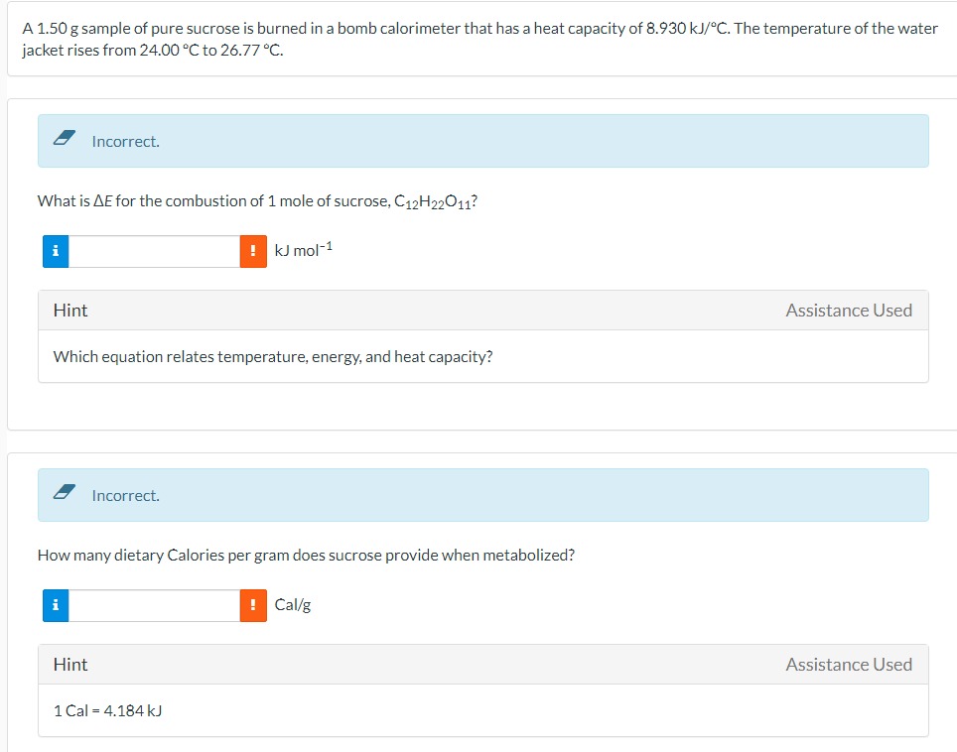
Task: Click the problem statement about the 1.50 g sucrose sample
Action: (479, 39)
